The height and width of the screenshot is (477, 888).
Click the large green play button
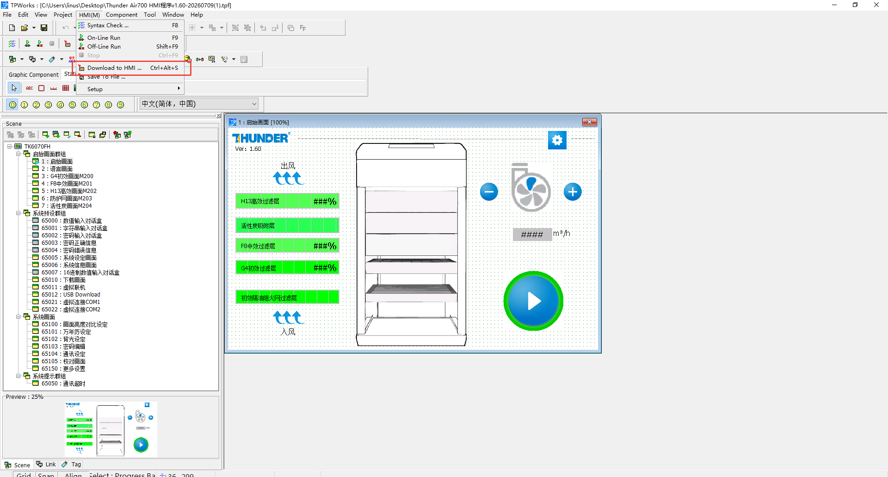[533, 301]
